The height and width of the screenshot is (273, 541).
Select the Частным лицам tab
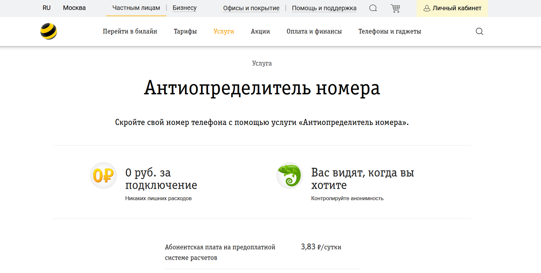(136, 8)
